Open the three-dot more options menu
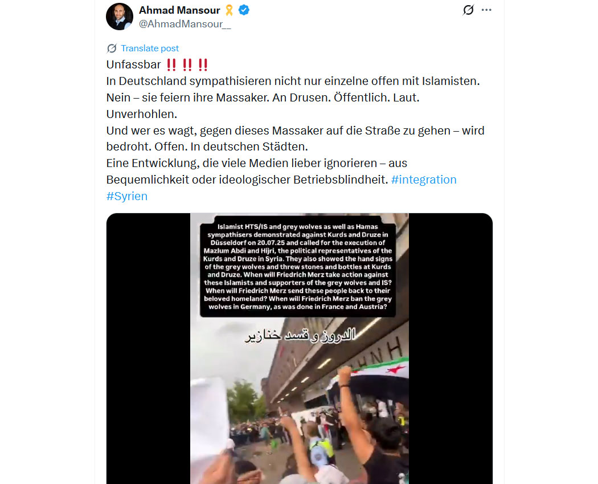This screenshot has height=484, width=598. point(486,10)
